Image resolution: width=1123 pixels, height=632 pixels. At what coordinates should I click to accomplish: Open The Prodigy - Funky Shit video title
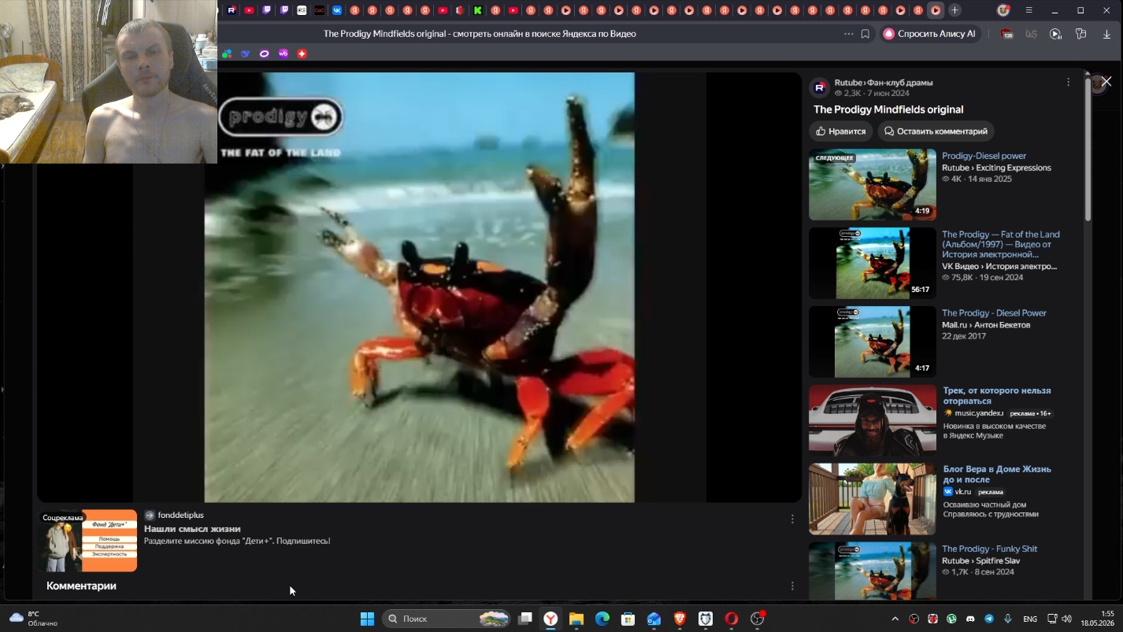click(x=989, y=549)
